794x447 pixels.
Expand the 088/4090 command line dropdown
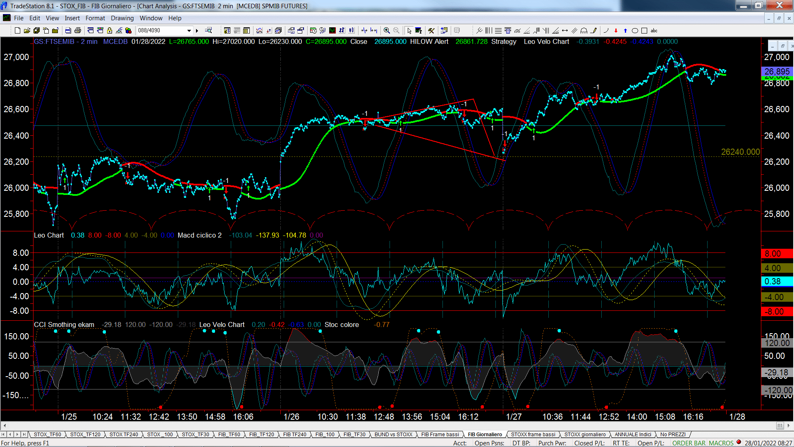tap(189, 31)
